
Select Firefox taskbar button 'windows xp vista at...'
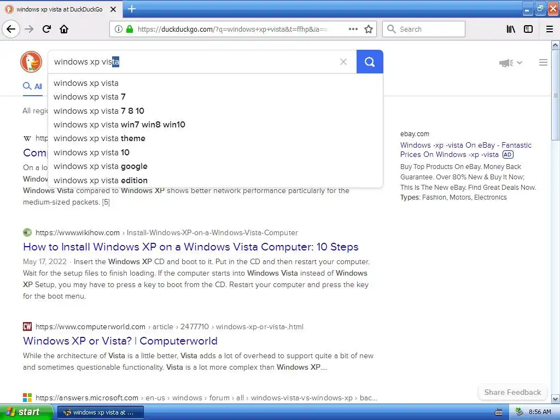[x=101, y=412]
